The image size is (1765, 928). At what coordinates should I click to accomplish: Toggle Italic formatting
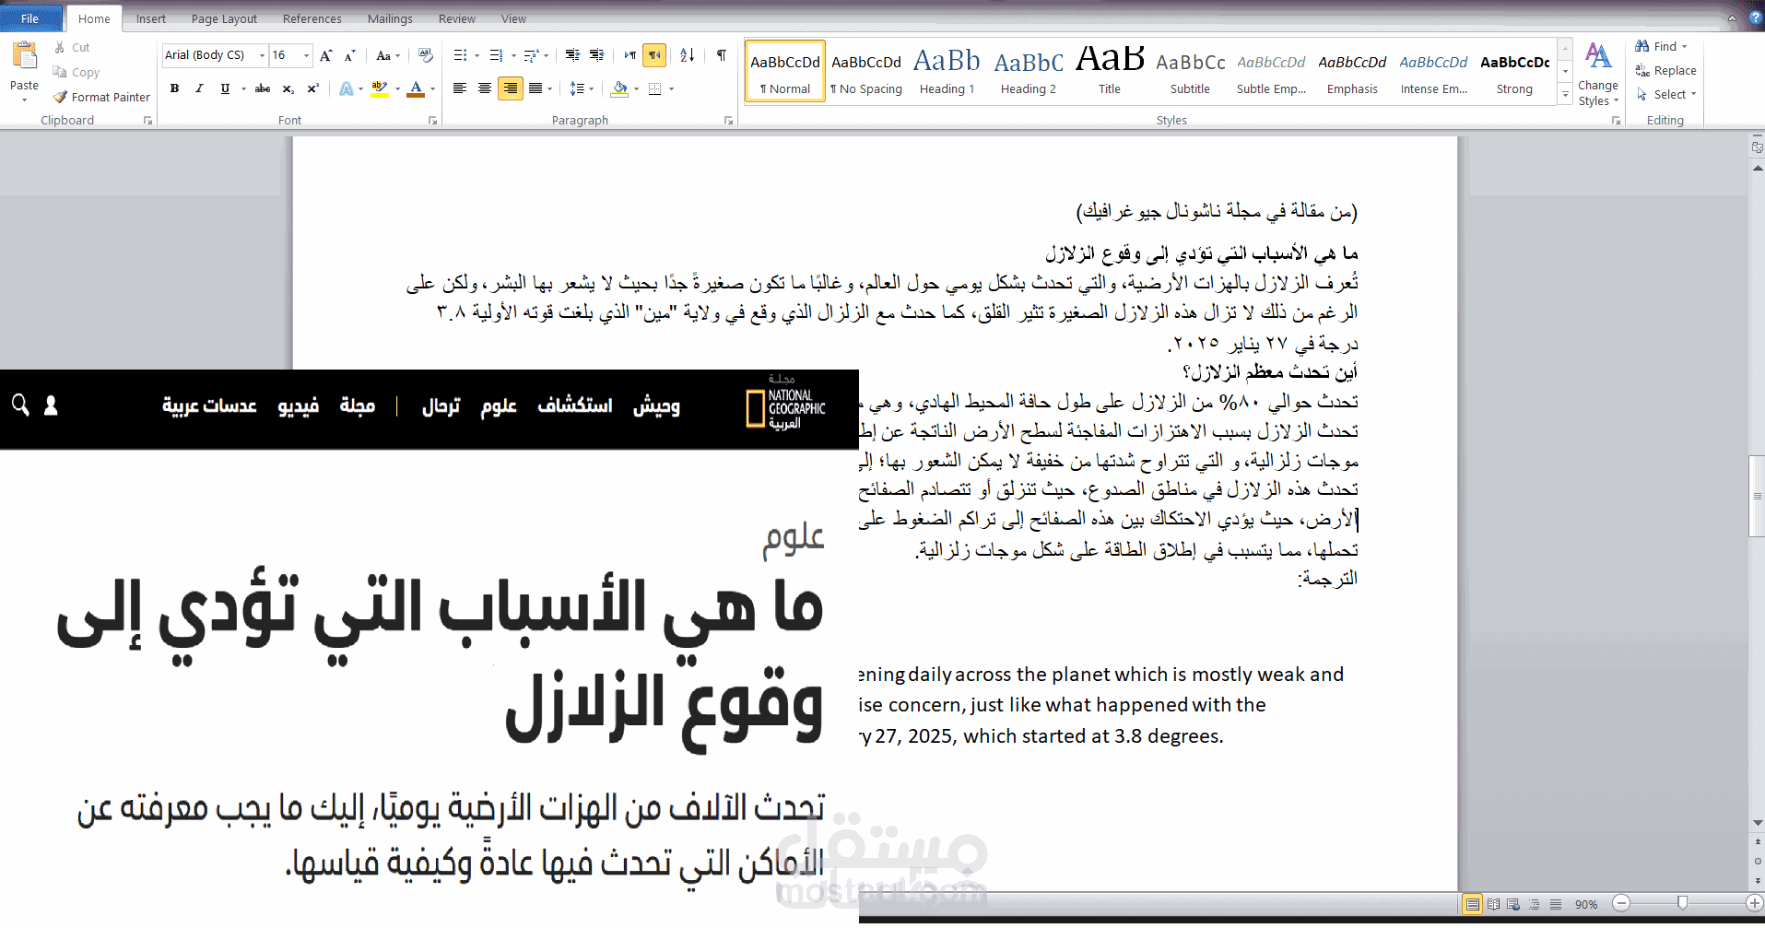coord(199,88)
